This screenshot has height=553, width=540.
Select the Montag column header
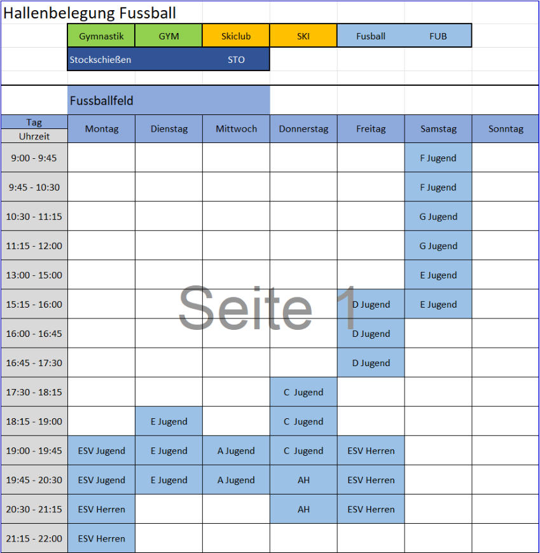coord(101,129)
